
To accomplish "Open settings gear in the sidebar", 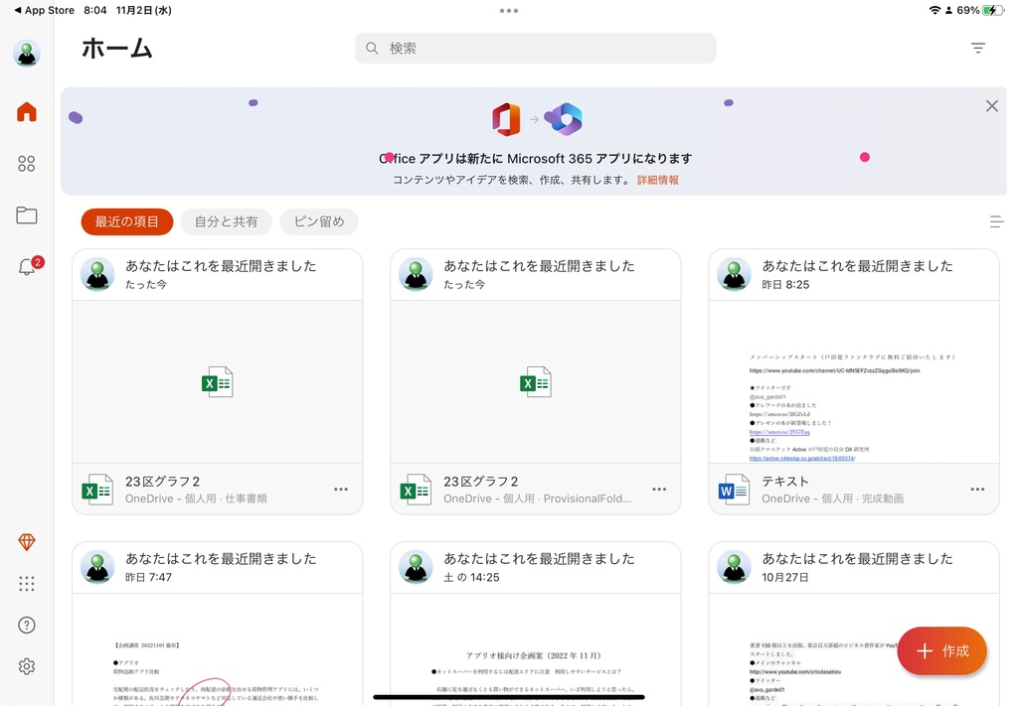I will [x=27, y=666].
